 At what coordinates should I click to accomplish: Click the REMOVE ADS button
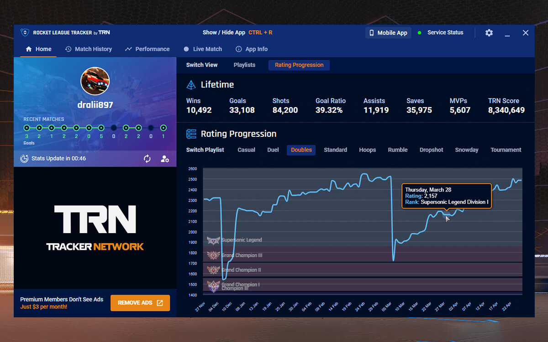click(140, 303)
